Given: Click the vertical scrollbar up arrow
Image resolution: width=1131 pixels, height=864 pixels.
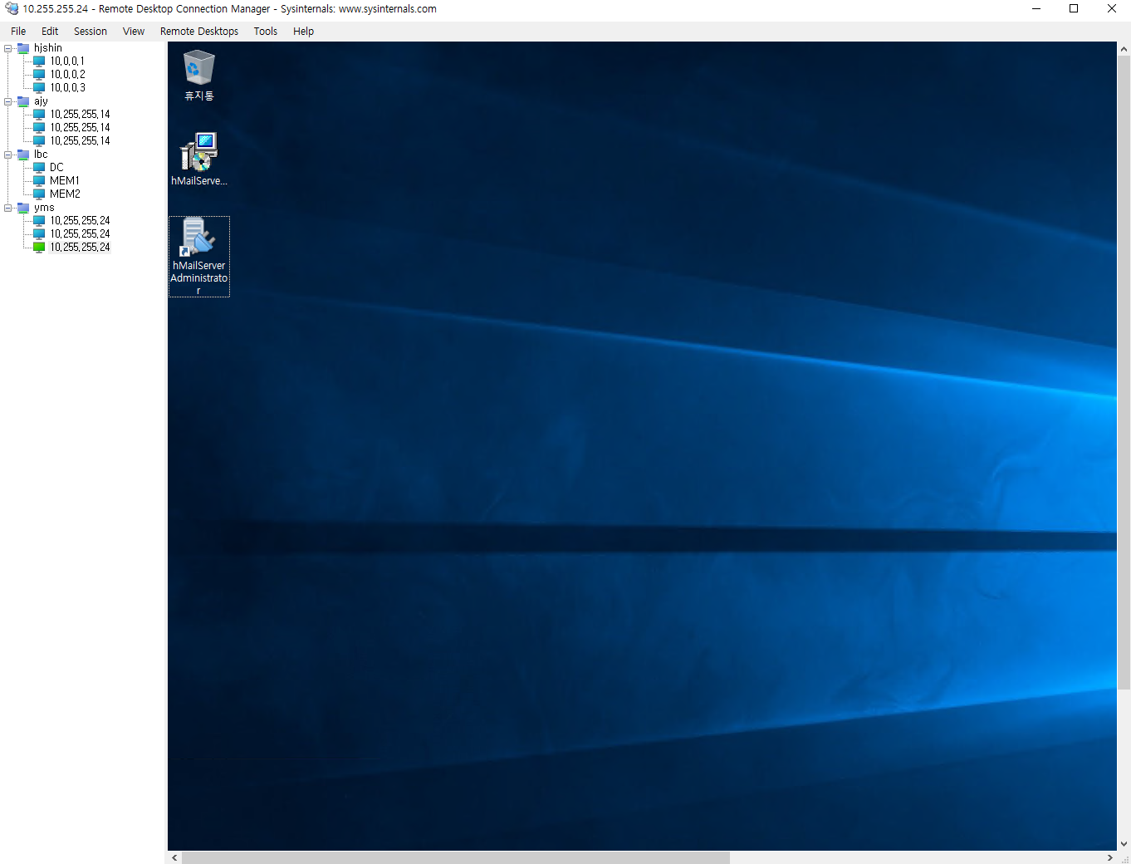Looking at the screenshot, I should click(x=1124, y=49).
